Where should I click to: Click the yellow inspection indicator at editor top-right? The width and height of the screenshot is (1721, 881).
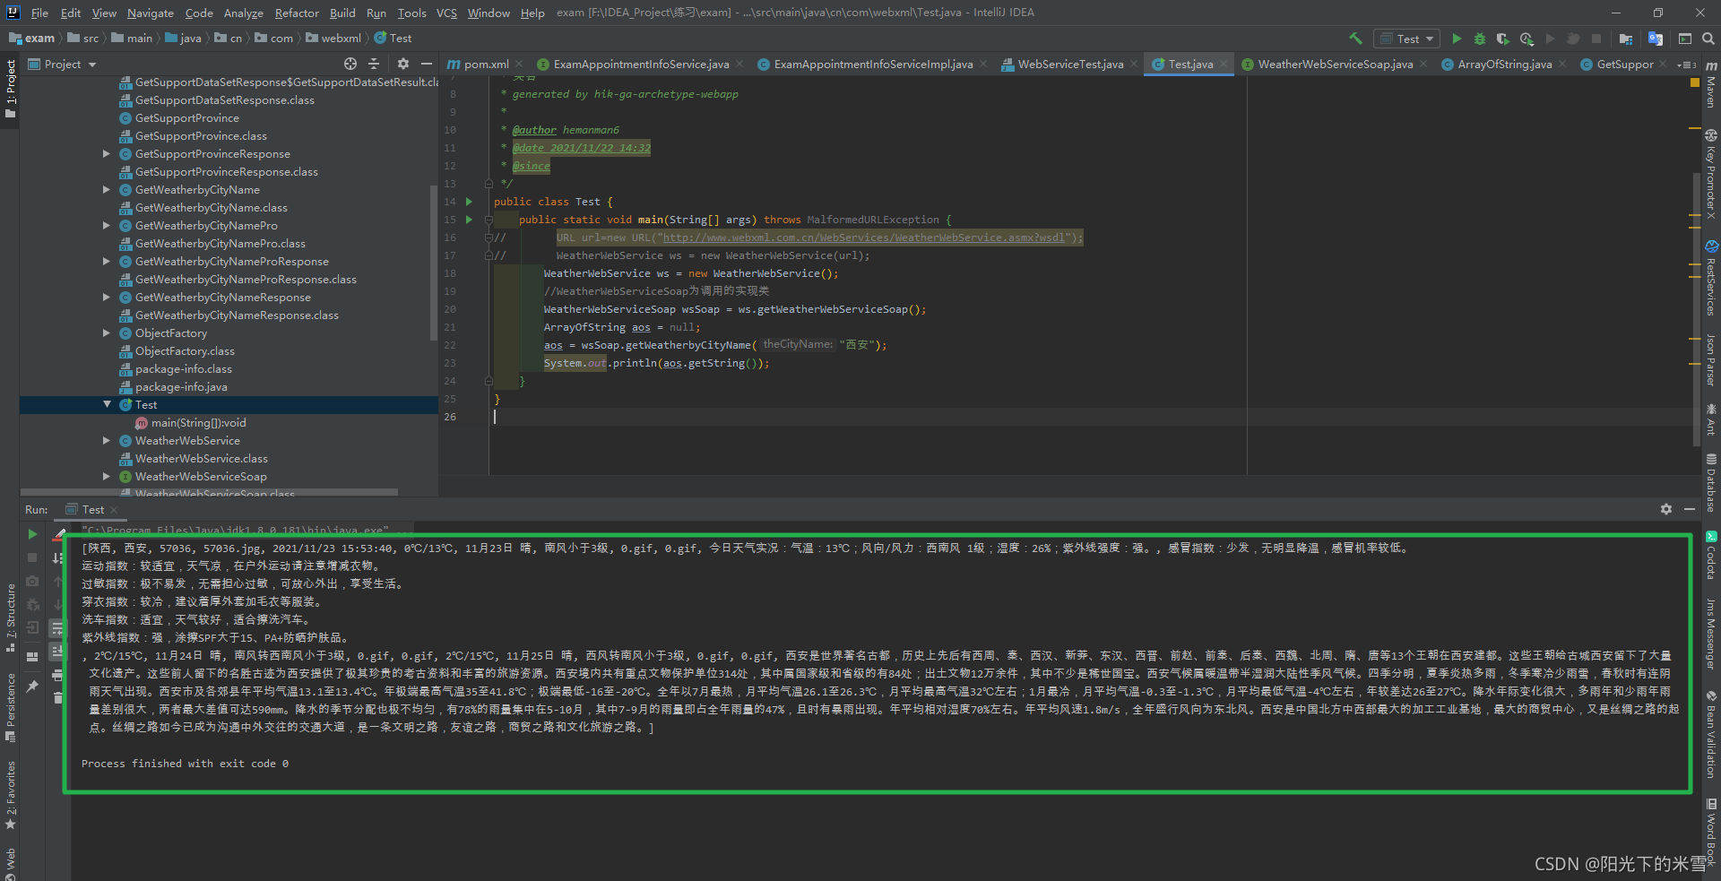(1694, 82)
